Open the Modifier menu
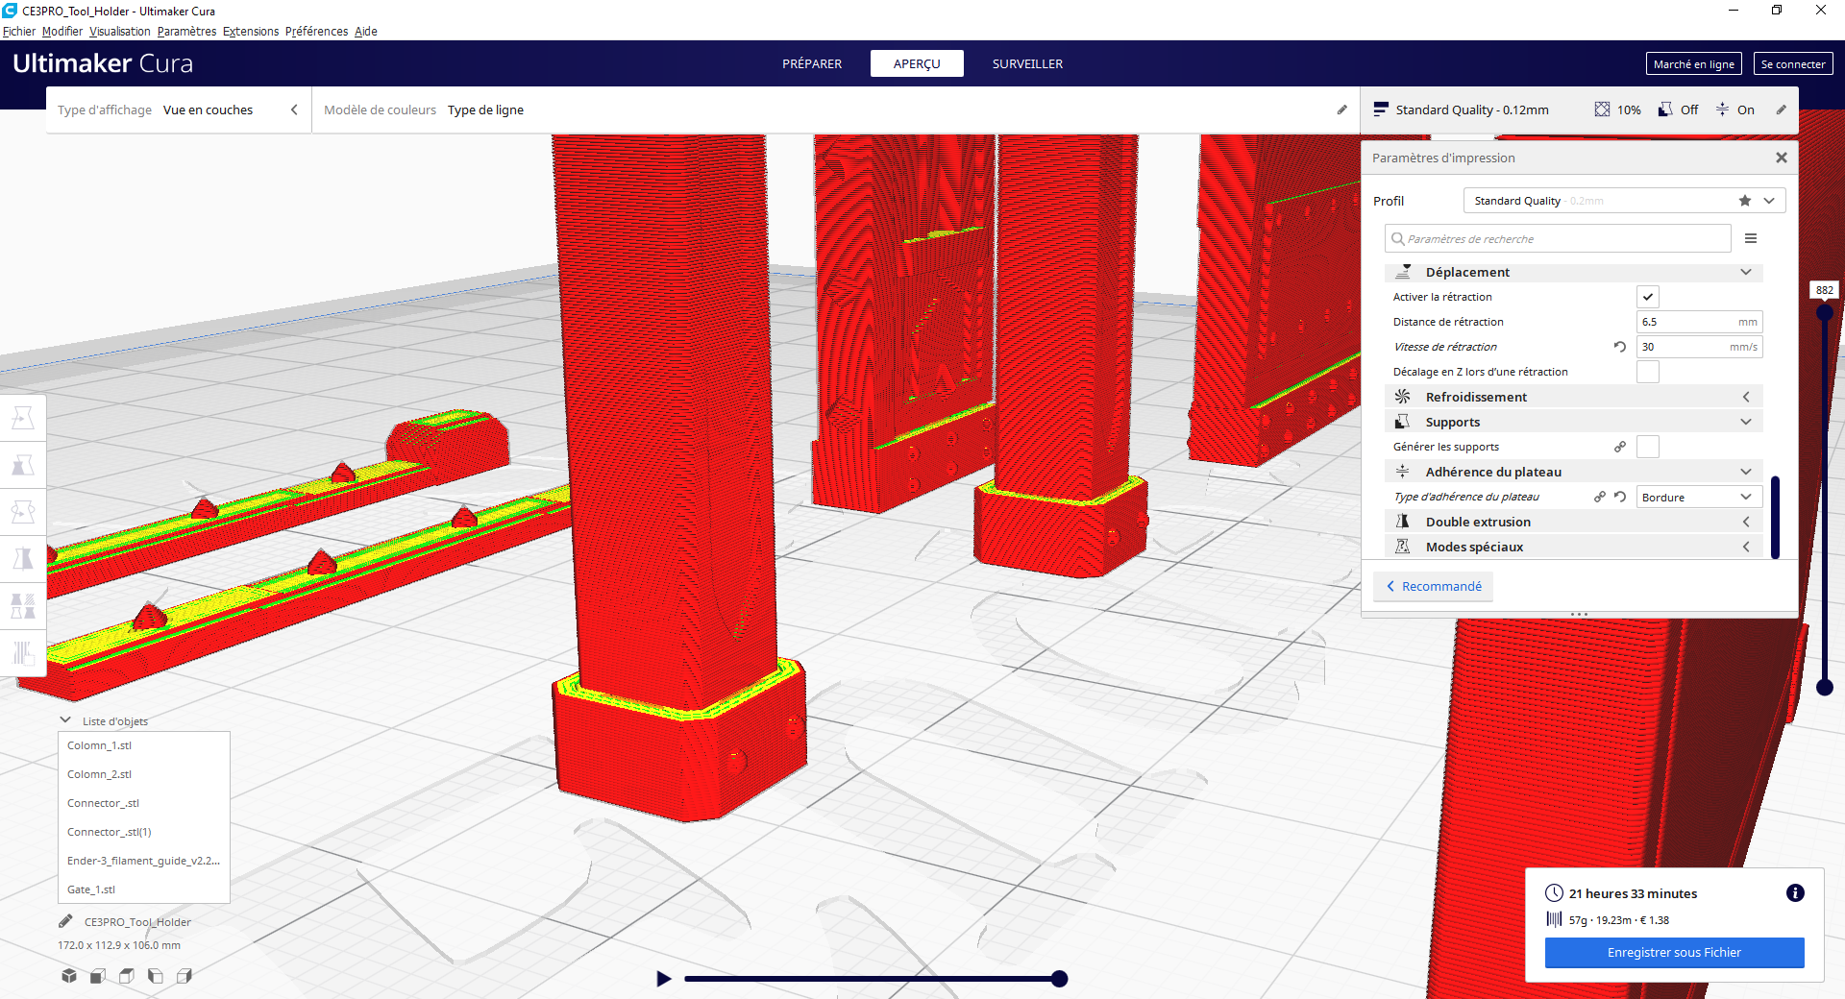The width and height of the screenshot is (1845, 999). (x=62, y=32)
